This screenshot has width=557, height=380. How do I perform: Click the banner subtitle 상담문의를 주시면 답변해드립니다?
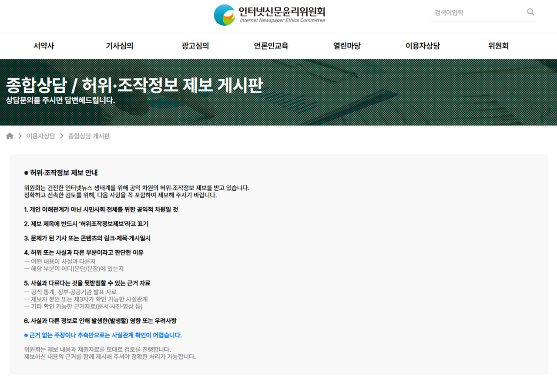point(60,101)
